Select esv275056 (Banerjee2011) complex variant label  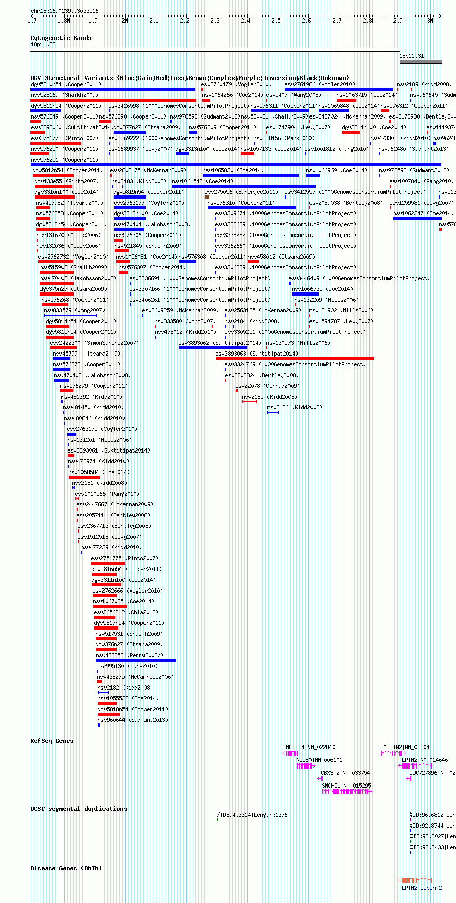point(241,192)
